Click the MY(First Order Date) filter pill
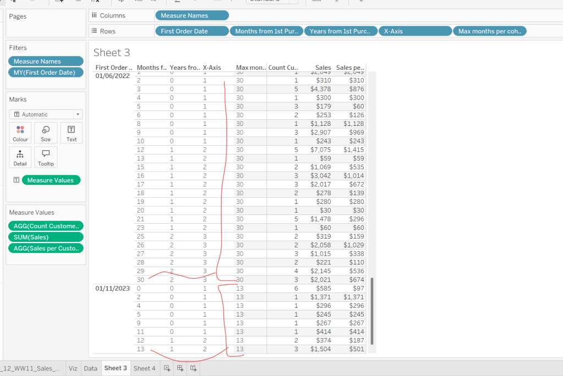Screen dimensions: 563x376 coord(46,72)
